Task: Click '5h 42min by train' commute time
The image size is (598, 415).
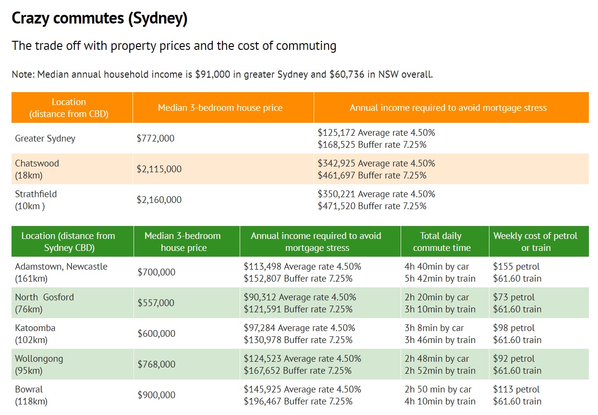Action: pyautogui.click(x=440, y=278)
